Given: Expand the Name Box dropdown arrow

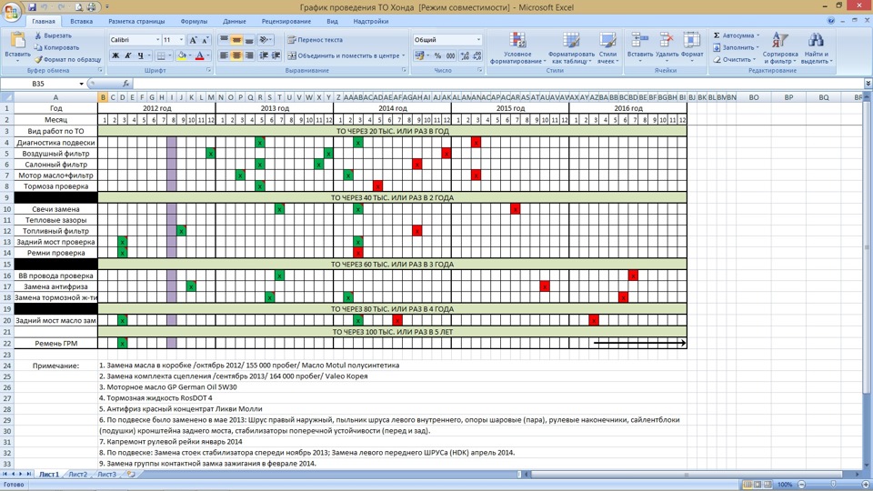Looking at the screenshot, I should pos(81,84).
